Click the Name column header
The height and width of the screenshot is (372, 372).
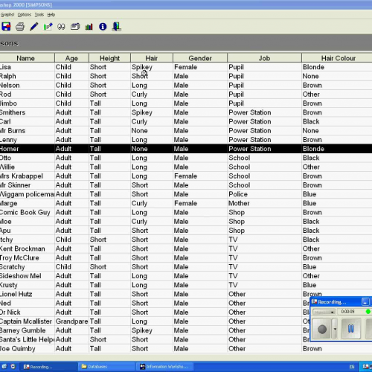point(27,58)
